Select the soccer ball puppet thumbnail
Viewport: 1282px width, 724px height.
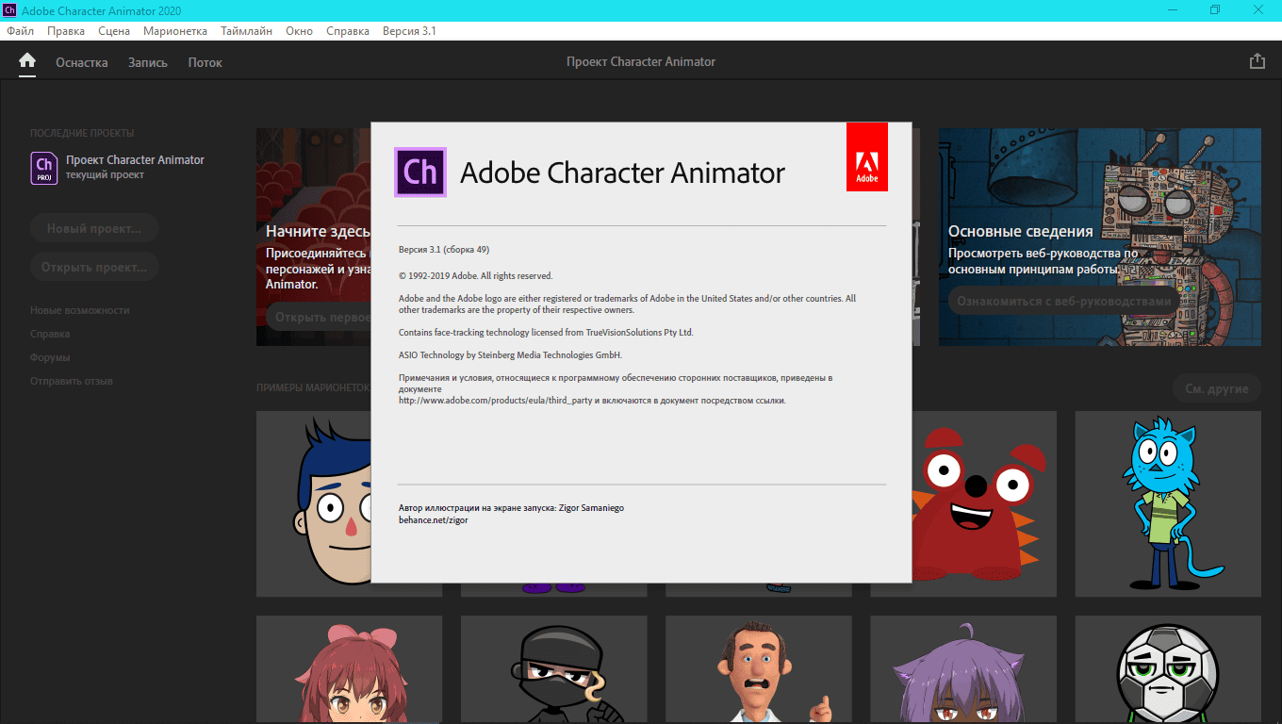1168,669
